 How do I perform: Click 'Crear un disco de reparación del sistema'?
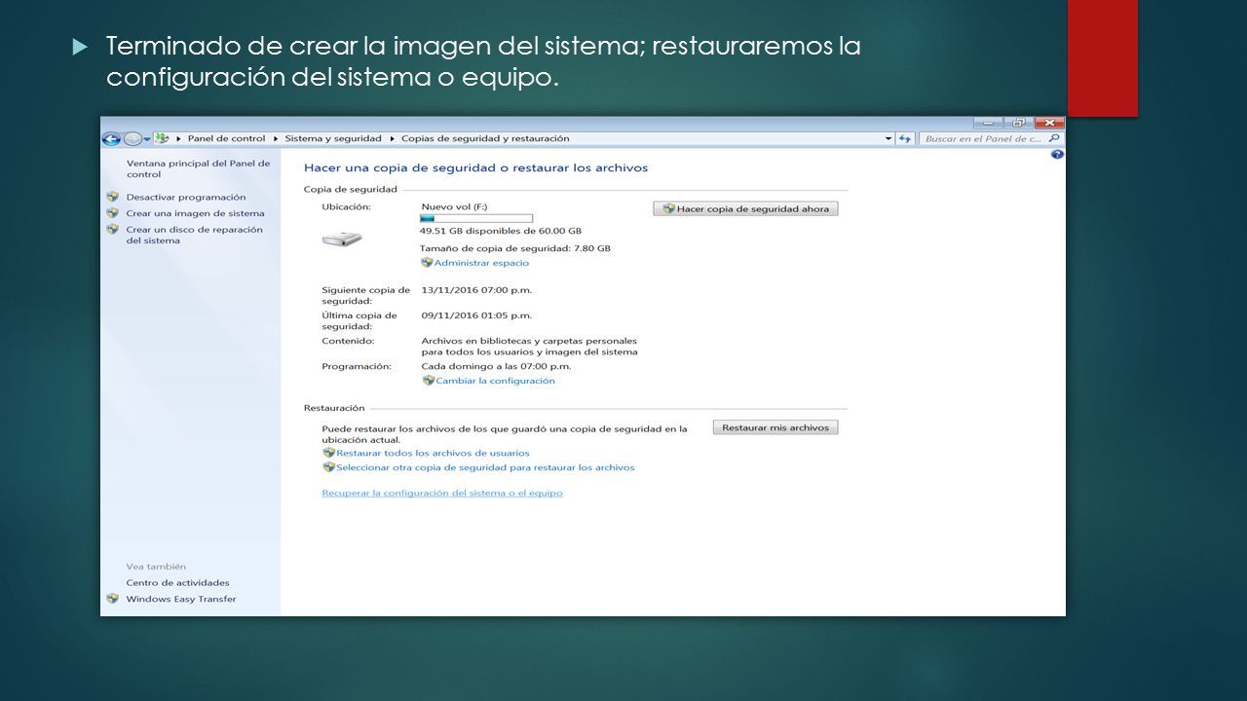point(194,235)
